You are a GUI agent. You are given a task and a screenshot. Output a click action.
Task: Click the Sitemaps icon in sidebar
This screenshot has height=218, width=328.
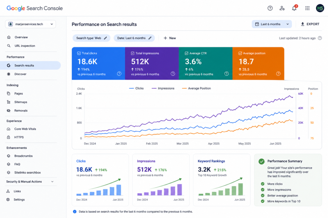[9, 102]
